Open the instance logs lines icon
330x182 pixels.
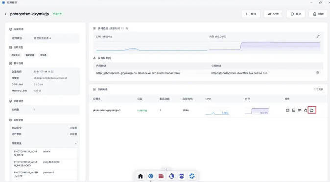click(x=300, y=110)
